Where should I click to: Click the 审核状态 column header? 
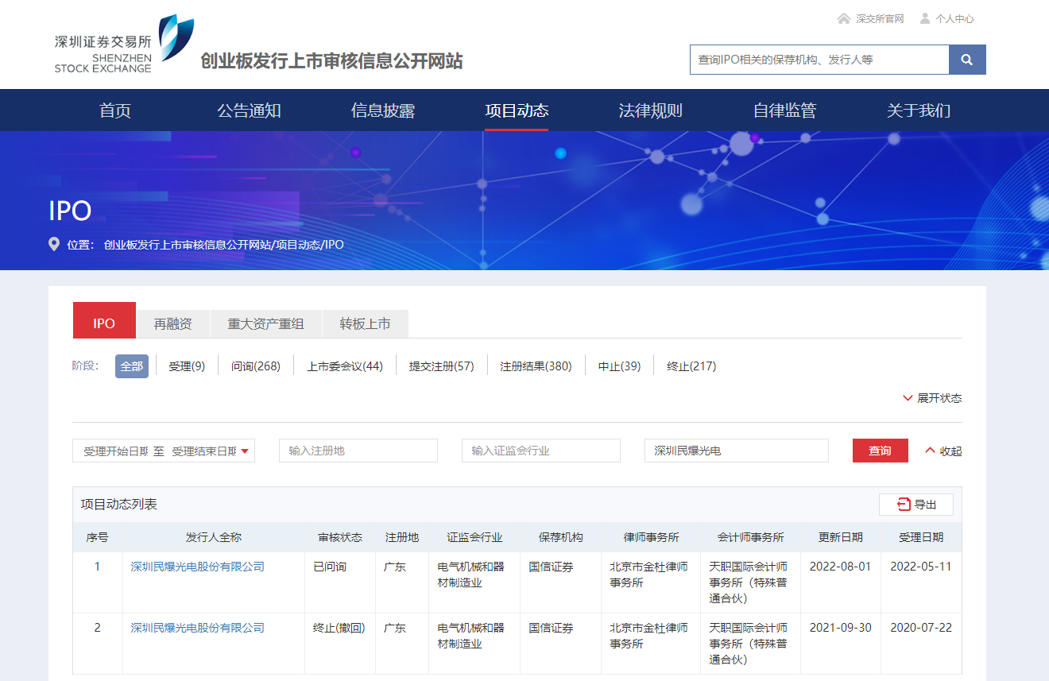click(x=340, y=537)
